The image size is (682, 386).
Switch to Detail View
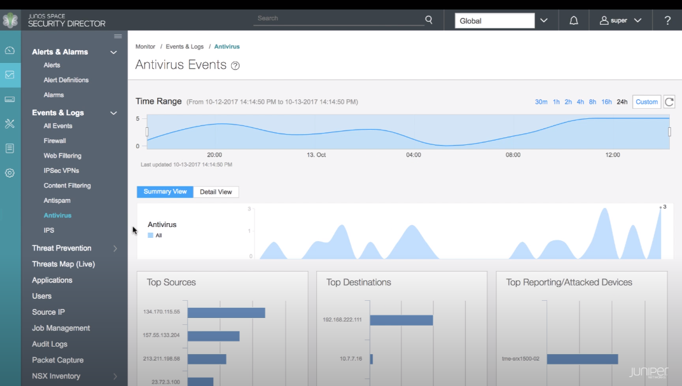(x=216, y=192)
